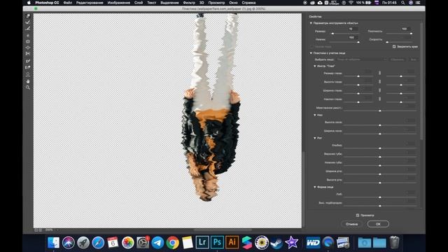Click the Сбросить reset face button
The height and width of the screenshot is (252, 448).
click(x=398, y=59)
